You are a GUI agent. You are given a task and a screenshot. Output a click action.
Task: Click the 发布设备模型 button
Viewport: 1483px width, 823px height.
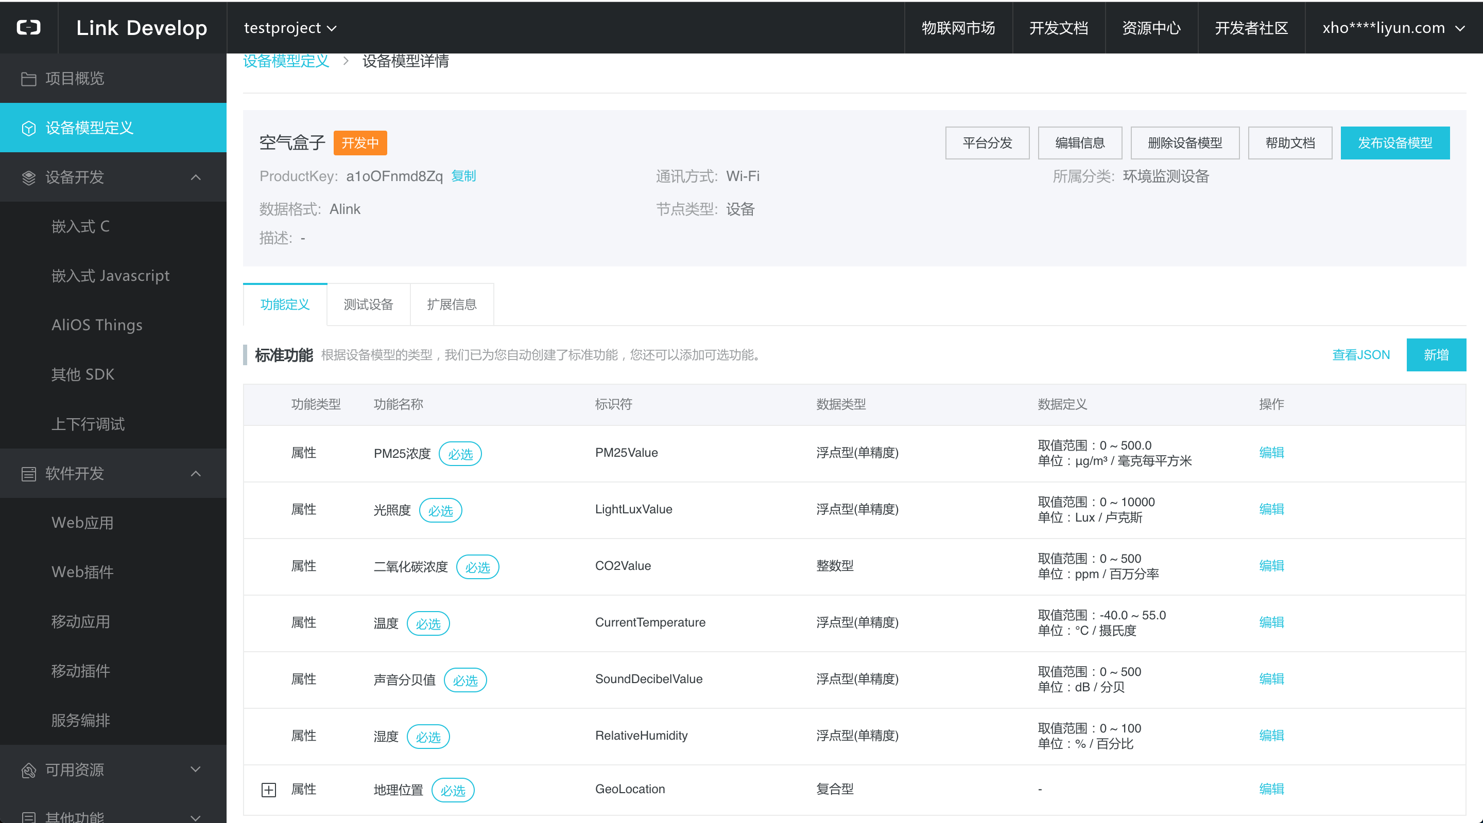[x=1395, y=142]
